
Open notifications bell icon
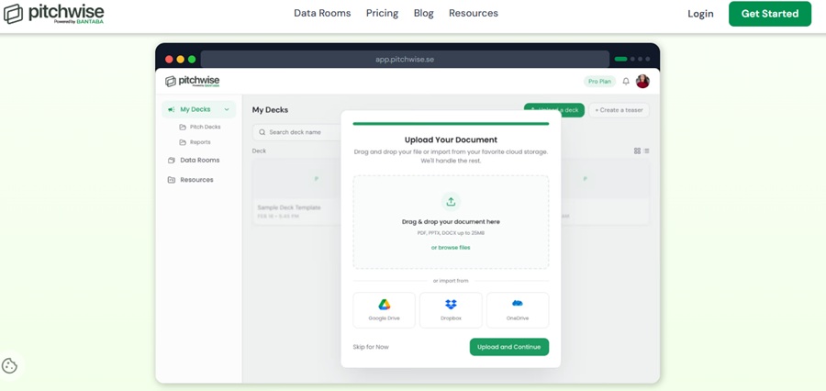tap(626, 82)
